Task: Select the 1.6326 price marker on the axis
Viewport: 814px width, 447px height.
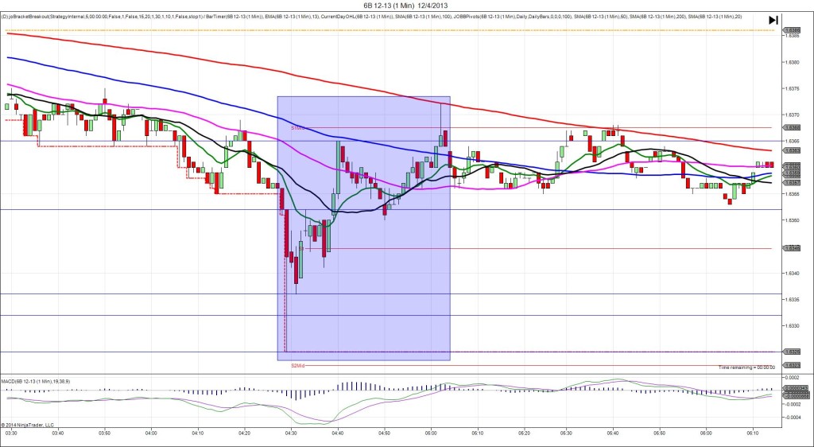Action: tap(793, 352)
